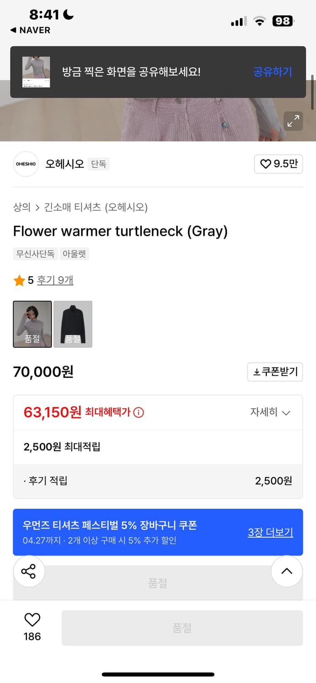Viewport: 316px width, 683px height.
Task: Open the bottom-left share icon
Action: click(x=29, y=571)
